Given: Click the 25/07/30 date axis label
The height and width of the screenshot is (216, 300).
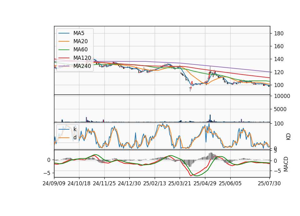Looking at the screenshot, I should 269,183.
